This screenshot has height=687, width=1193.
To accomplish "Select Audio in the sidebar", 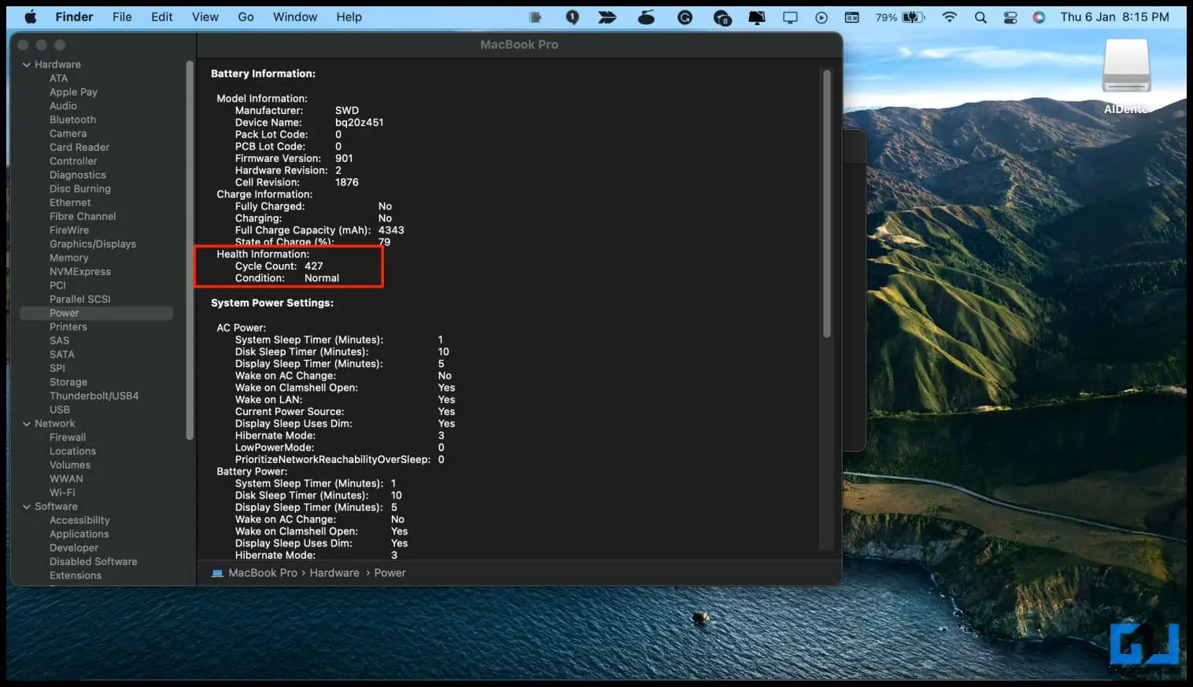I will [63, 106].
